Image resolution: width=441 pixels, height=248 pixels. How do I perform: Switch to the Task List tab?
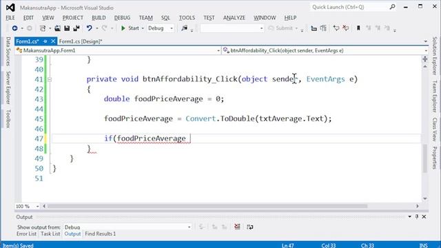coord(50,234)
